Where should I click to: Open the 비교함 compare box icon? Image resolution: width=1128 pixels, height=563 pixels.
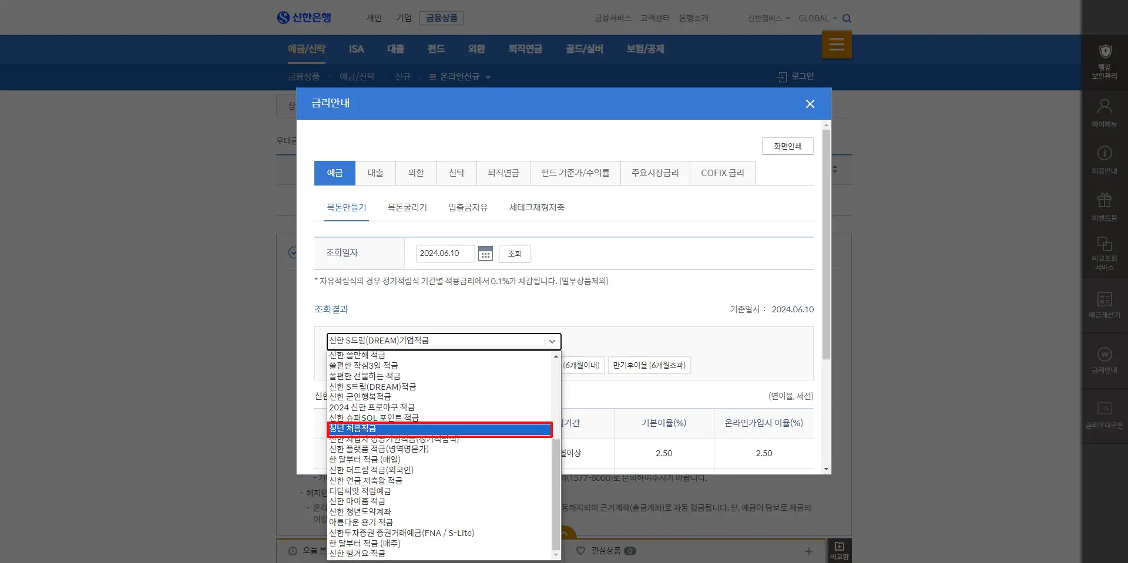pos(839,551)
